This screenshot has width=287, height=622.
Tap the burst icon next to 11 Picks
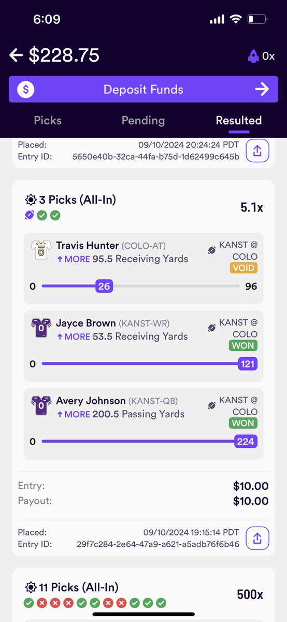coord(31,587)
